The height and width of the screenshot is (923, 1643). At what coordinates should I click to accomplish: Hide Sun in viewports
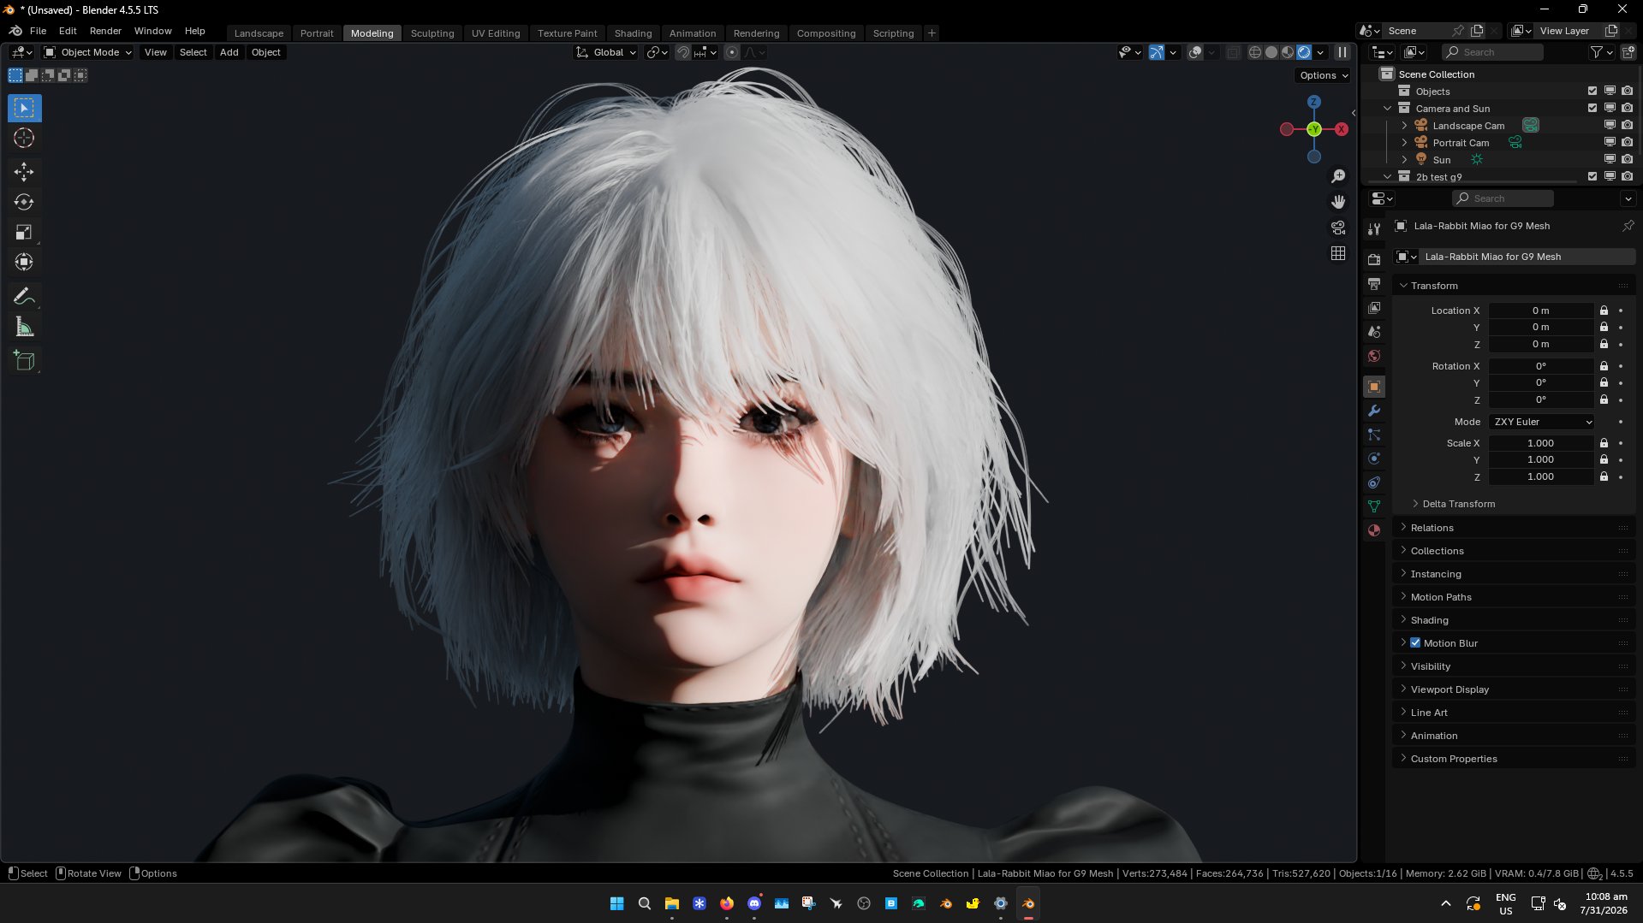[1610, 160]
